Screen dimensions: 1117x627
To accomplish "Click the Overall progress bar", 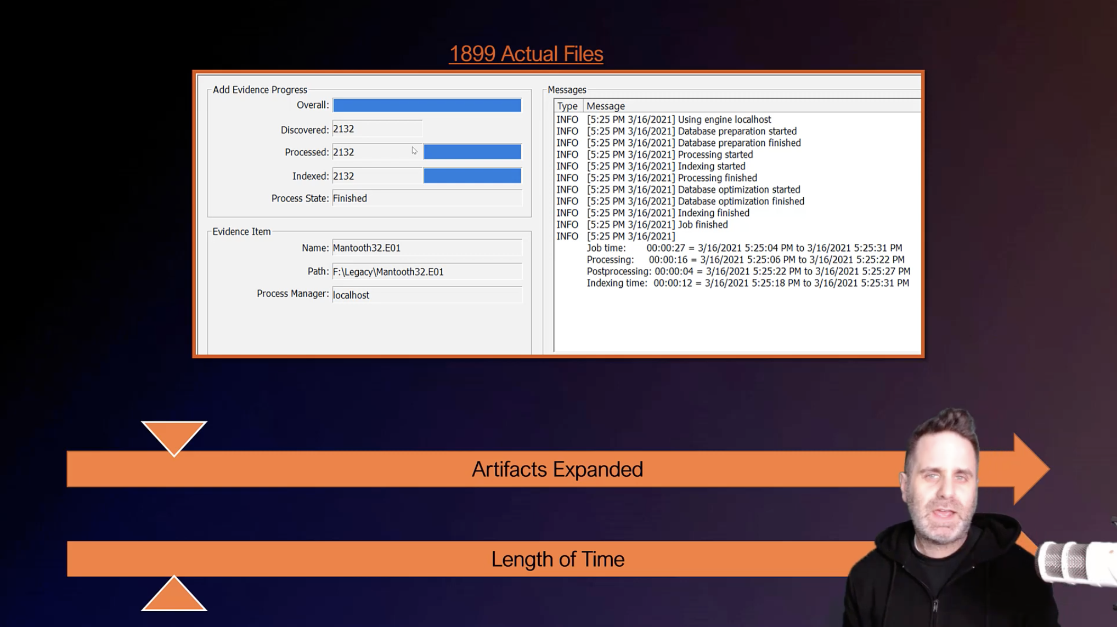I will (x=426, y=104).
